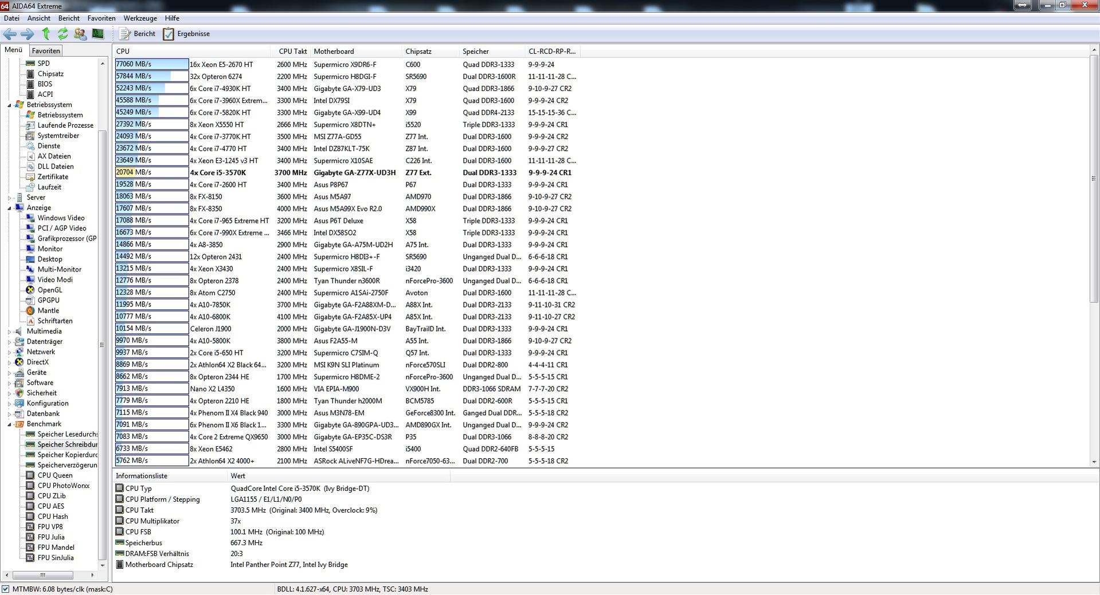Select the 16x Xeon E5-2670 HT row
1100x595 pixels.
(347, 65)
